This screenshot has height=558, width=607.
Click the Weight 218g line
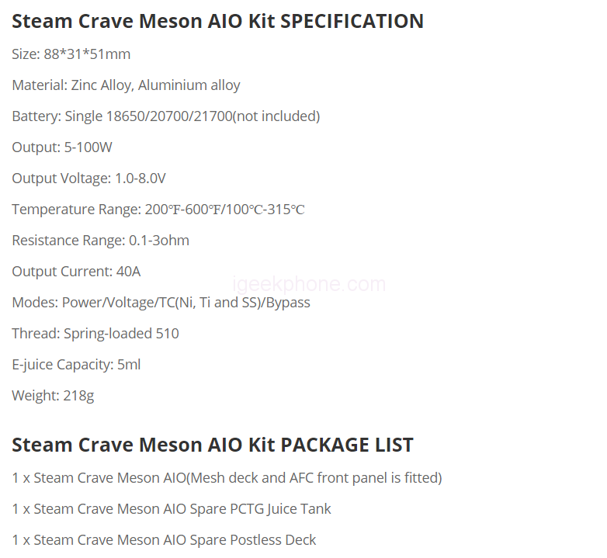pyautogui.click(x=53, y=396)
